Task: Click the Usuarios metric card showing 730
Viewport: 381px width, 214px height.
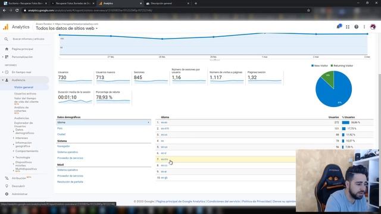Action: [x=75, y=78]
